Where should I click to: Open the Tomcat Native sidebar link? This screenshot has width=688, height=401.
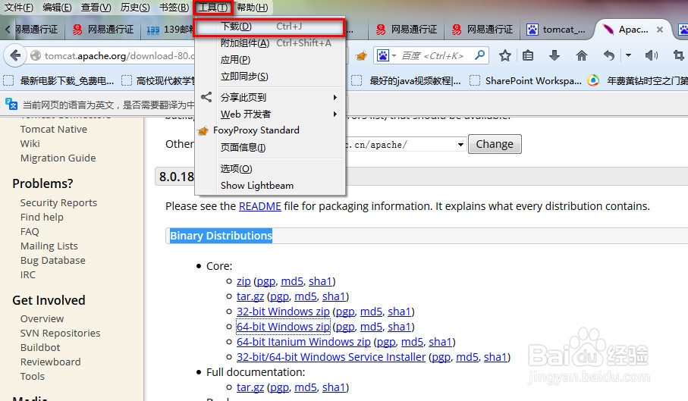[54, 130]
